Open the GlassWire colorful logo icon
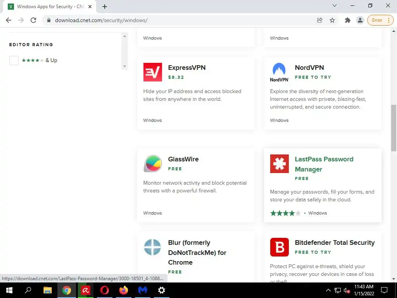 click(x=152, y=164)
